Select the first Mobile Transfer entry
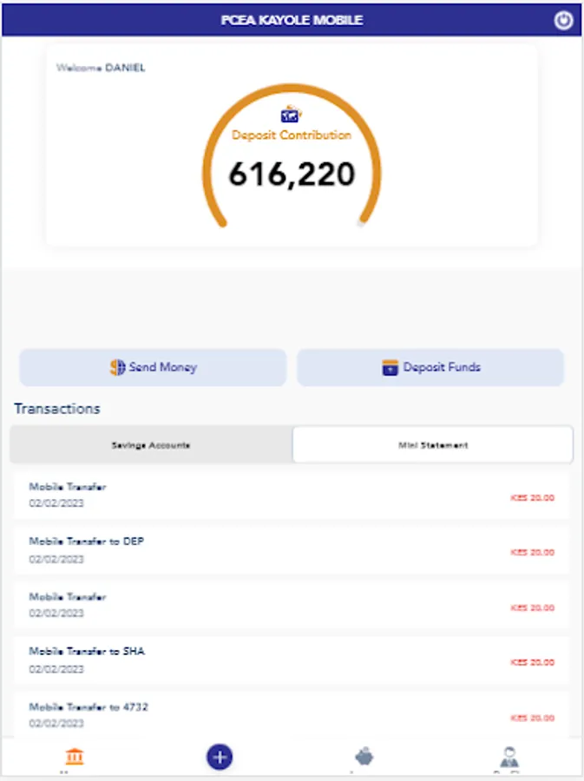584x781 pixels. [292, 496]
